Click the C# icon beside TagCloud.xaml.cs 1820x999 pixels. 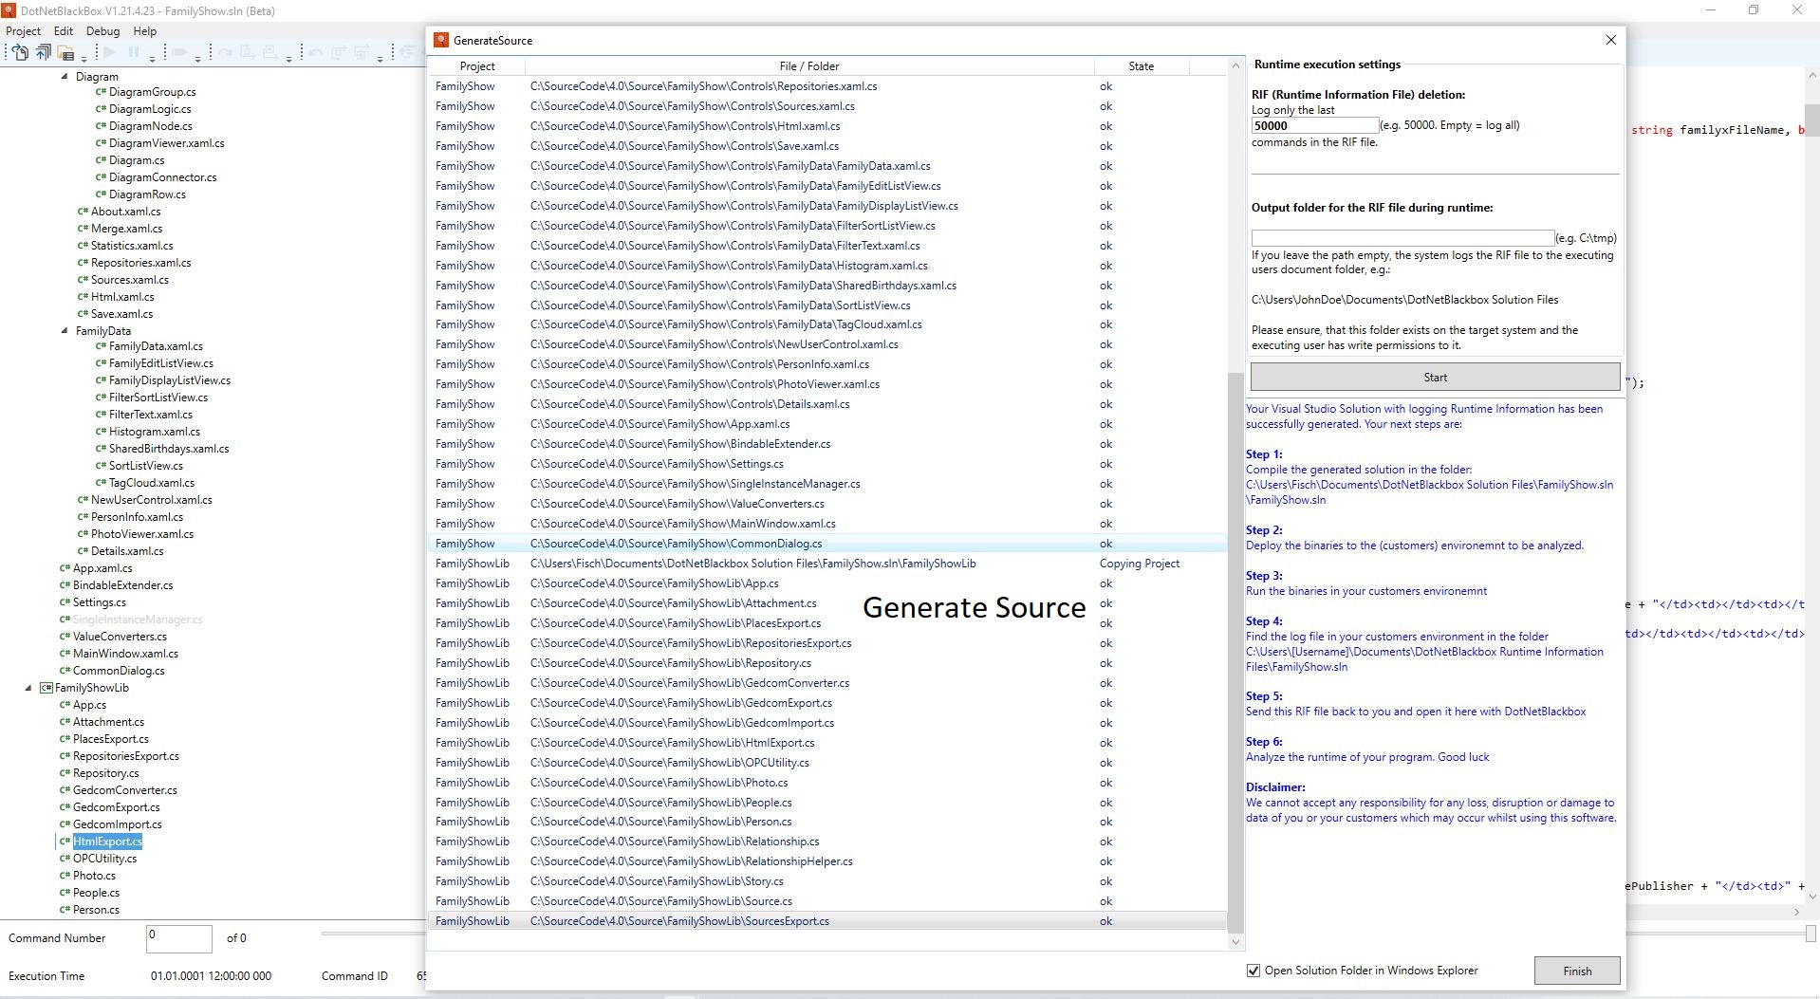click(x=101, y=483)
